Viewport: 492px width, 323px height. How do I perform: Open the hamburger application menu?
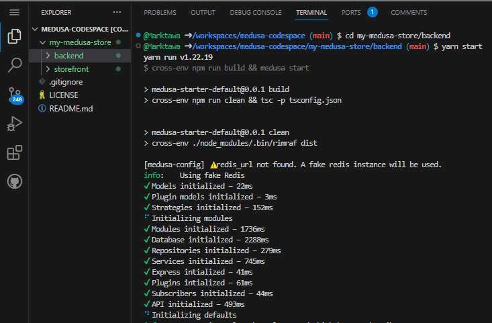tap(15, 12)
